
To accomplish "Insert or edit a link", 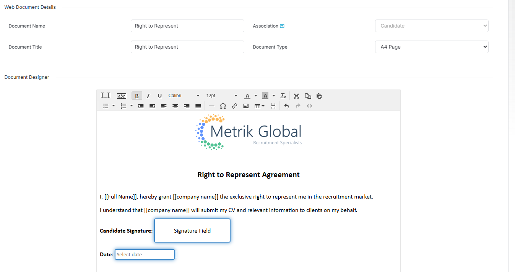I will pos(234,106).
